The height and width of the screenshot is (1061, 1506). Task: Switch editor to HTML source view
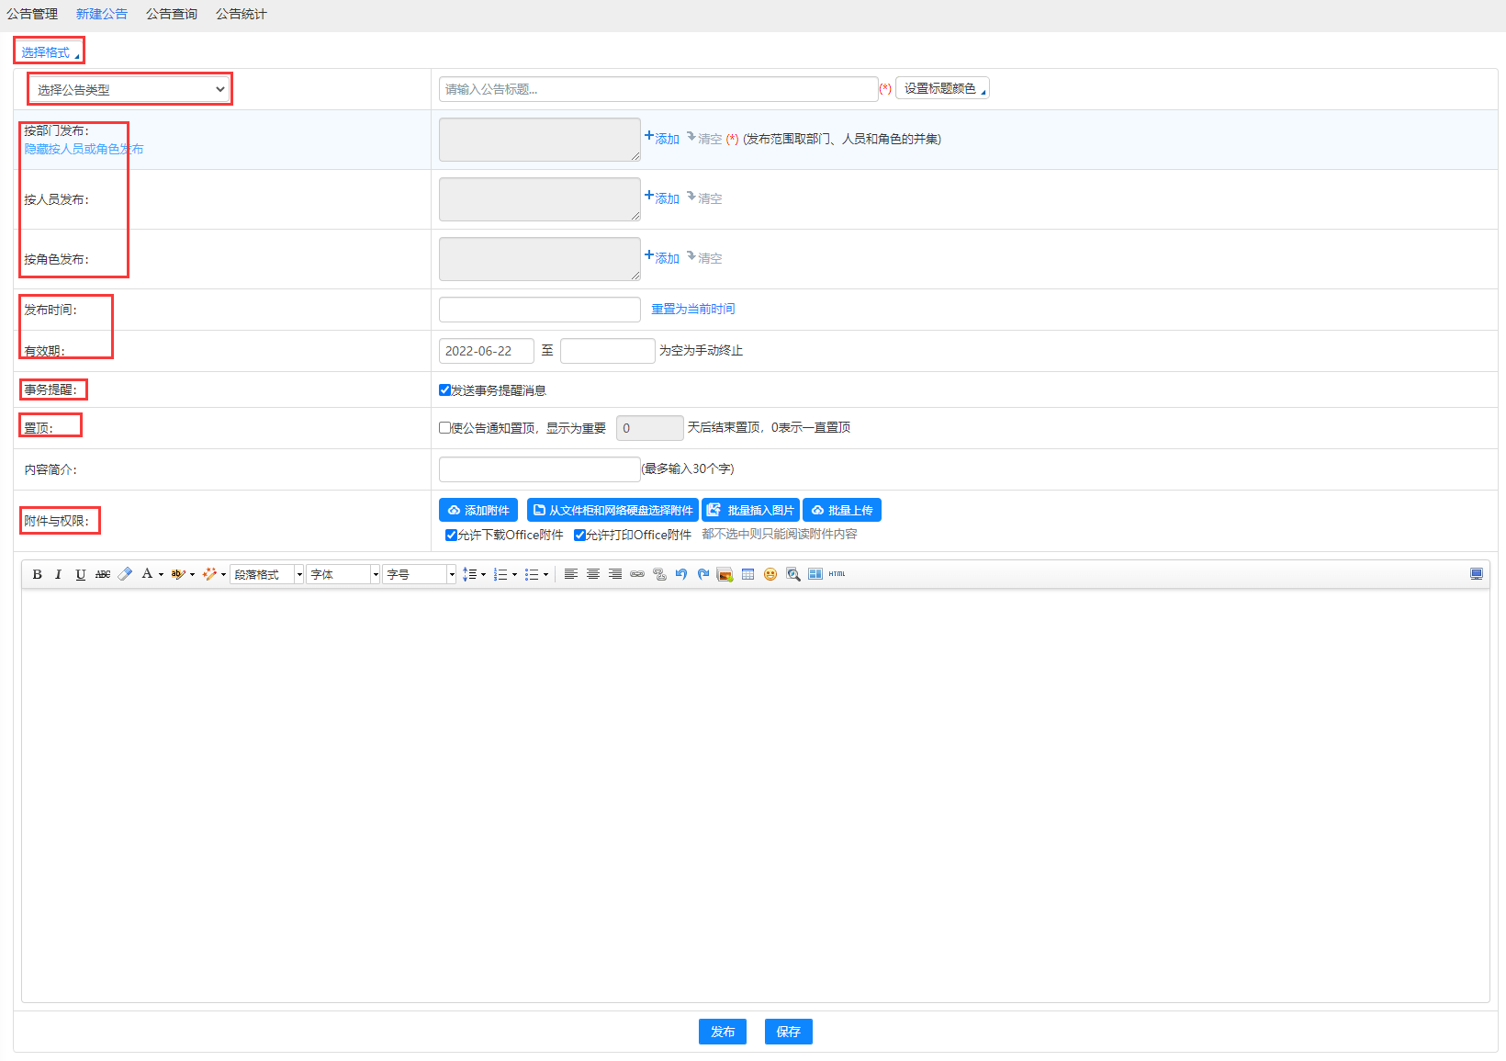coord(837,574)
